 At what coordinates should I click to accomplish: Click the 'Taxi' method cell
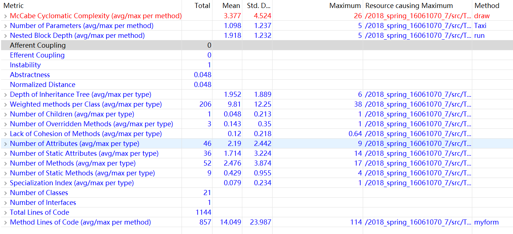[480, 26]
